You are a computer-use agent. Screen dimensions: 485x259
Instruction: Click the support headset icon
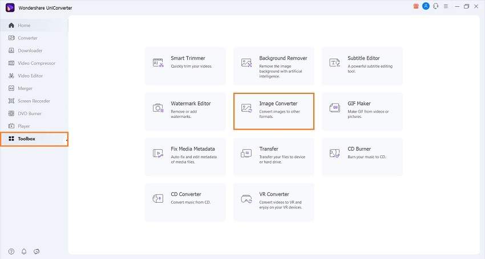[436, 6]
